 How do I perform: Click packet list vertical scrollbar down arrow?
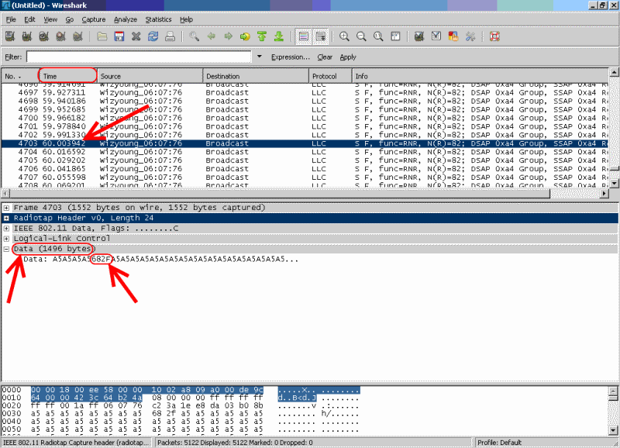(x=614, y=183)
